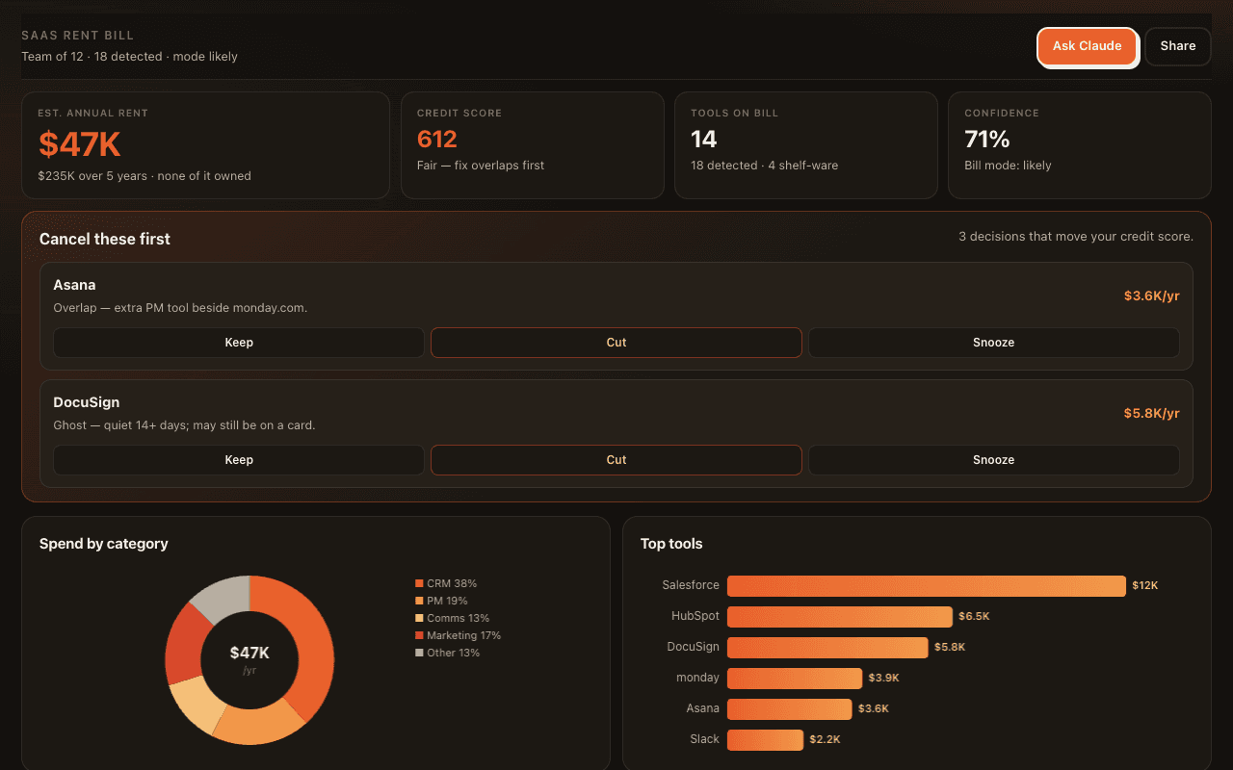Click the $47K estimated annual rent value

tap(79, 144)
